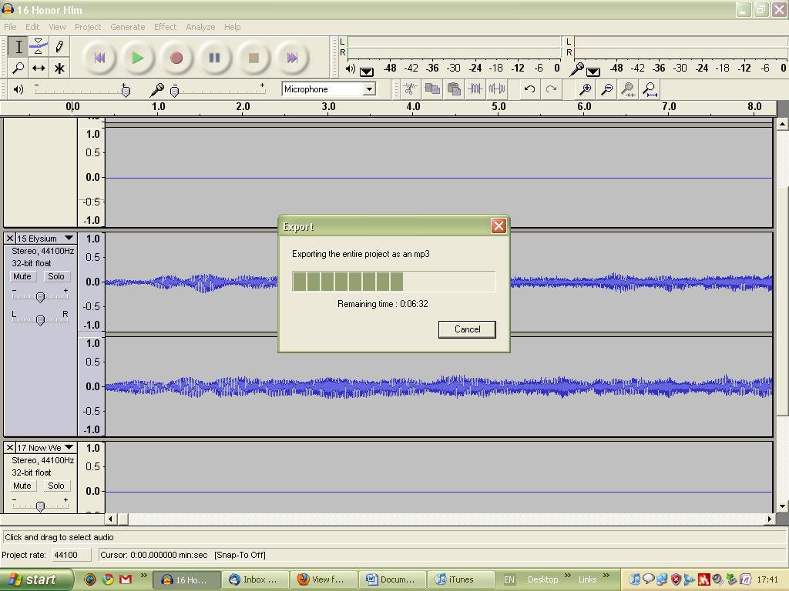The image size is (789, 591).
Task: Open the Effect menu
Action: [165, 27]
